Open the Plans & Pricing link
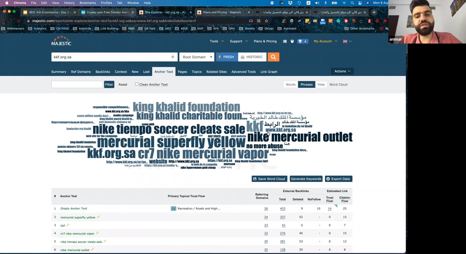The height and width of the screenshot is (254, 466). 265,41
